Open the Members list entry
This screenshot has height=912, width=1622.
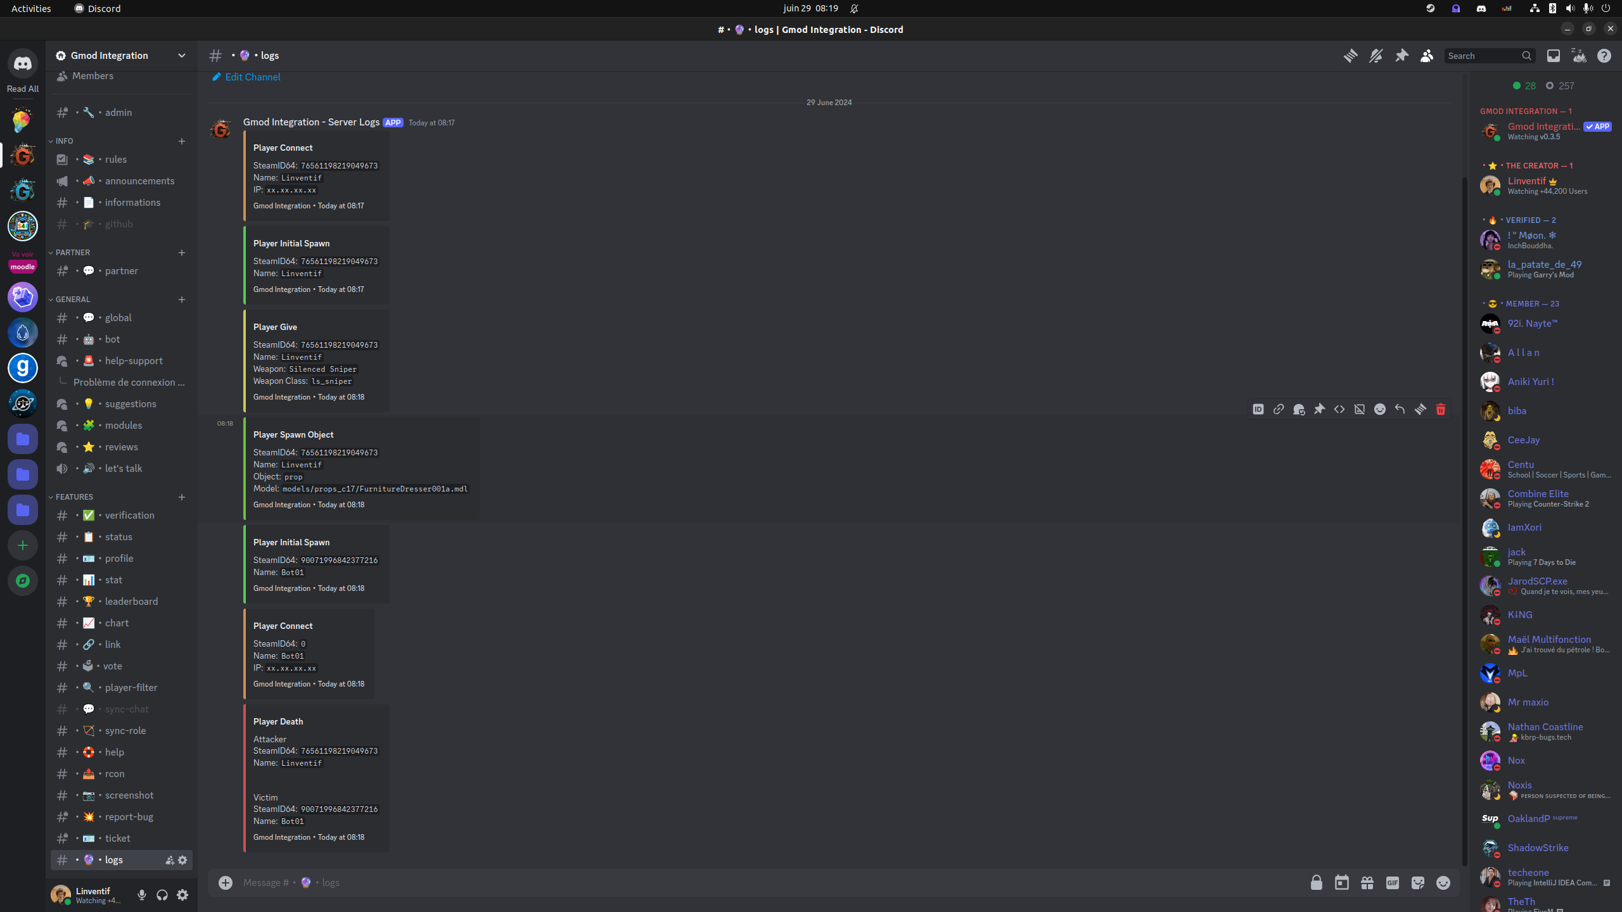click(x=121, y=76)
